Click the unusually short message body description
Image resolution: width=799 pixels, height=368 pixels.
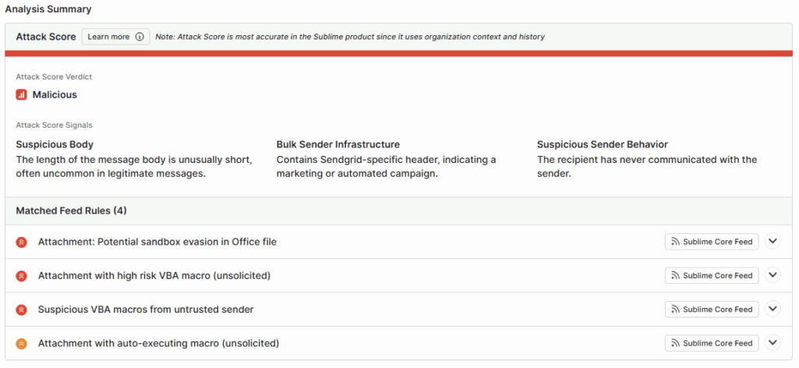(134, 166)
